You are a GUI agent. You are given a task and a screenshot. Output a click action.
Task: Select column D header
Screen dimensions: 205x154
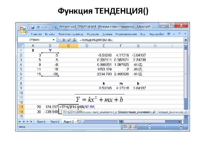[87, 46]
